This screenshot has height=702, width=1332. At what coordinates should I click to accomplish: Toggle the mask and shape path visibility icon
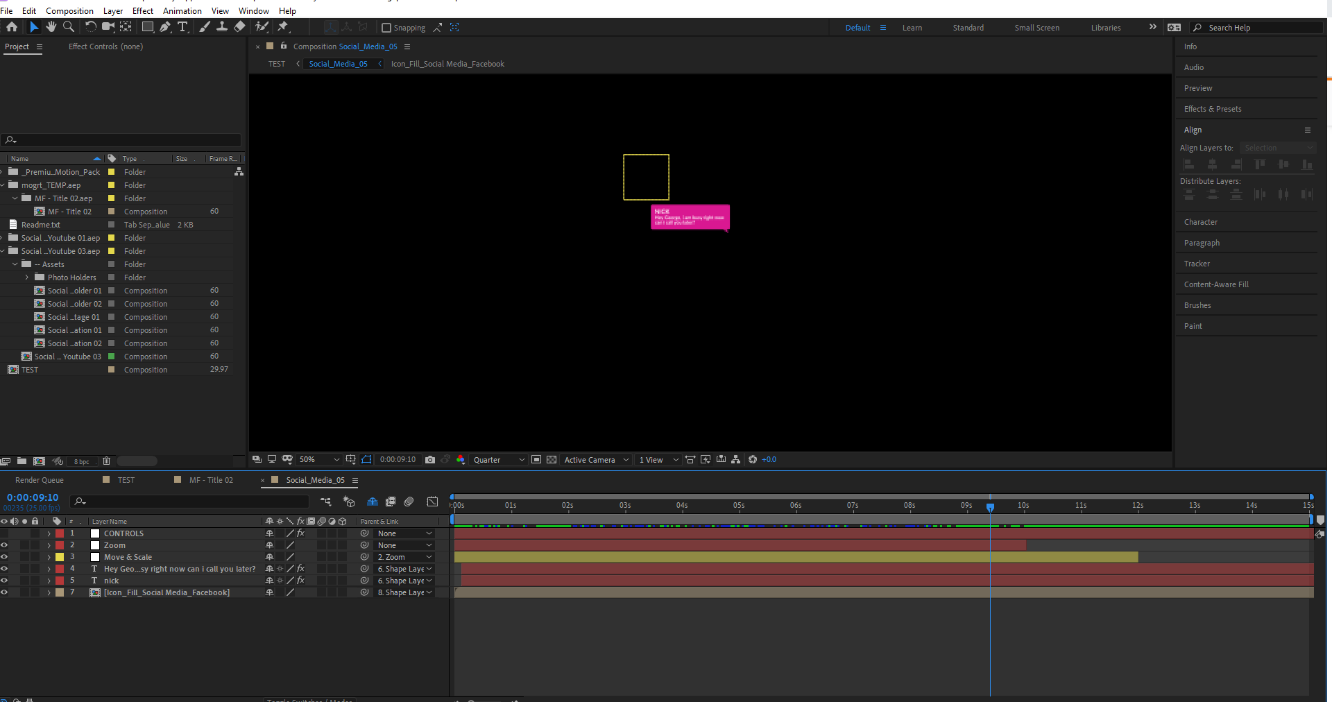[x=367, y=460]
